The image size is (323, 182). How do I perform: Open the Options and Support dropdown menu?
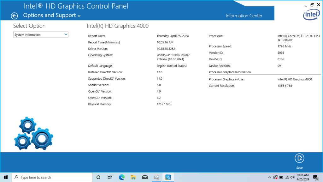pos(52,15)
